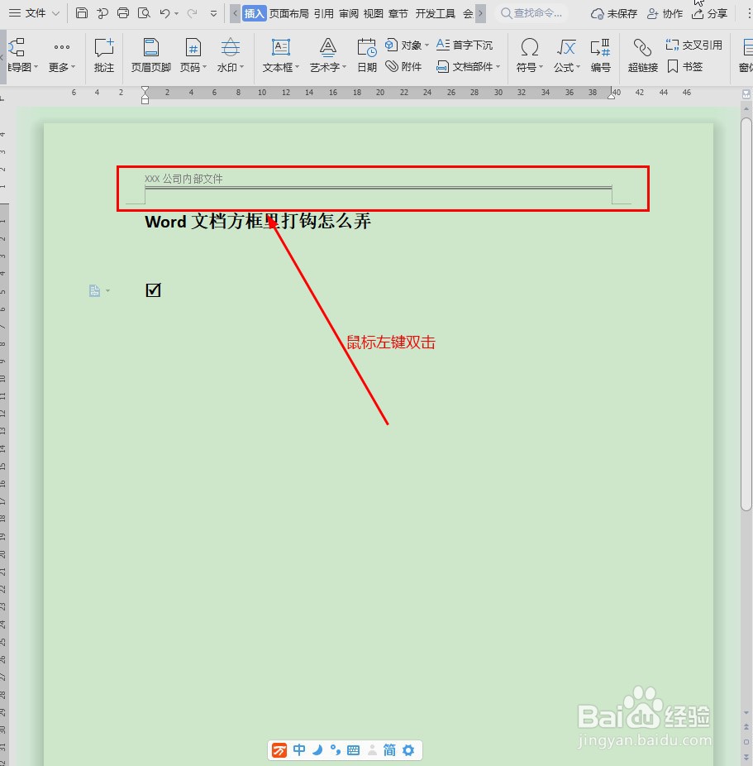Click the right indent marker on ruler
Screen dimensions: 753x766
pyautogui.click(x=612, y=95)
